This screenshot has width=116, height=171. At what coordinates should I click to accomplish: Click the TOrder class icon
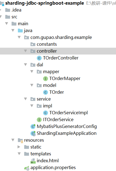click(x=46, y=92)
